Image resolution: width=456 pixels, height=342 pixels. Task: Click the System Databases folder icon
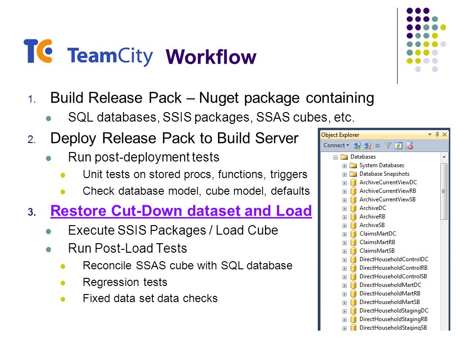[x=353, y=165]
